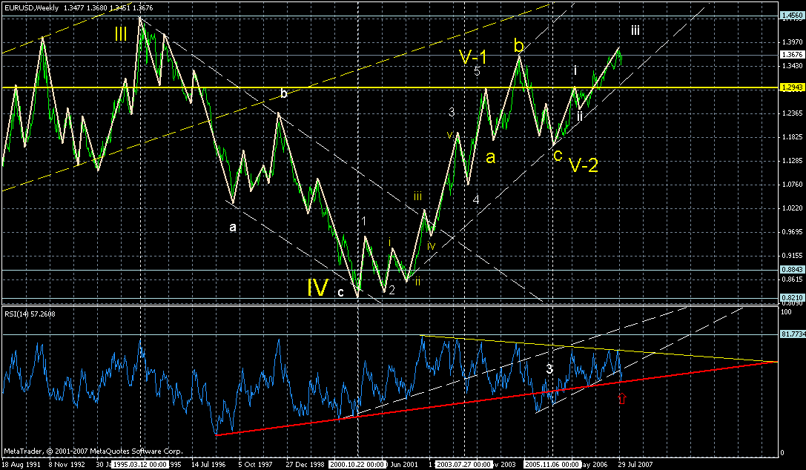This screenshot has width=806, height=470.
Task: Click the 0.9155 price axis value
Action: (x=792, y=255)
